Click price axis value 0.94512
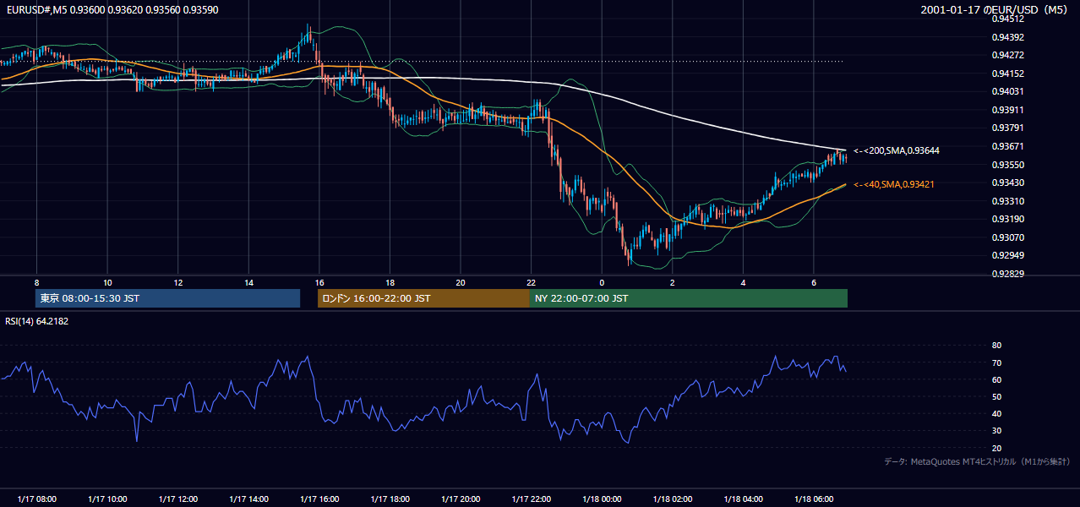The image size is (1080, 507). pyautogui.click(x=1007, y=19)
